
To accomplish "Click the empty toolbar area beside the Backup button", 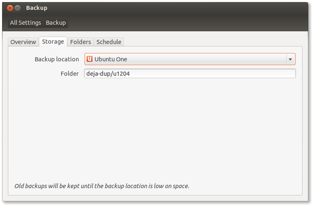I will pos(187,23).
